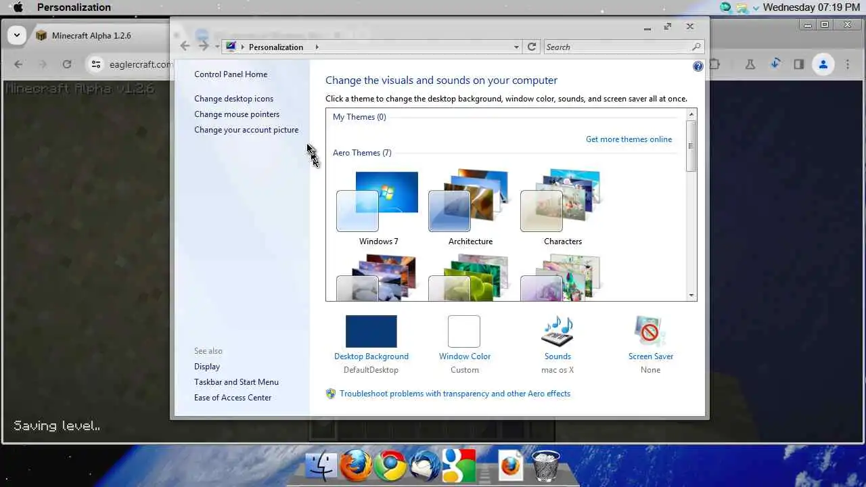Click the Screen Saver icon
Viewport: 866px width, 487px height.
click(650, 332)
